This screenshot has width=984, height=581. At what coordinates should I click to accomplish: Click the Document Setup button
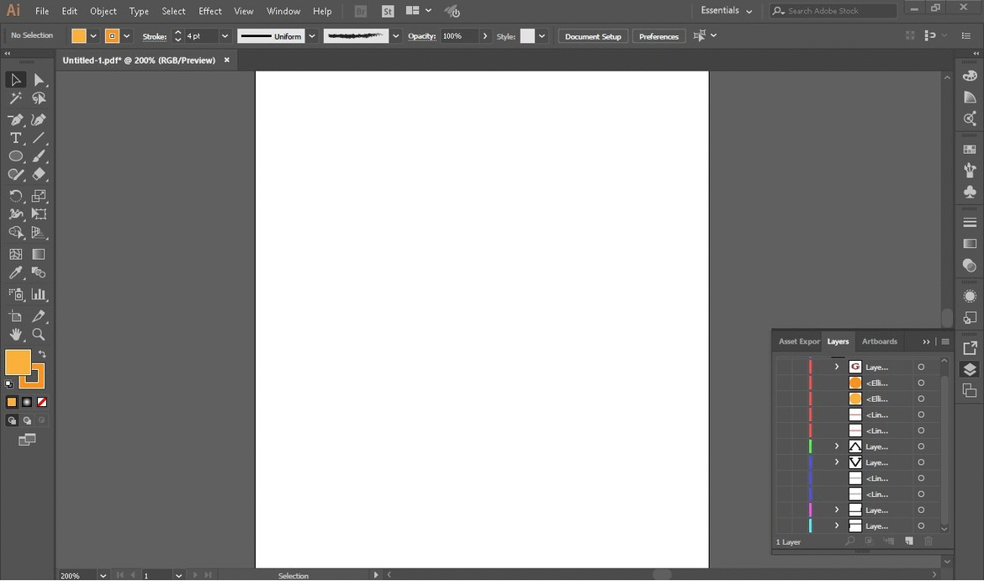pyautogui.click(x=592, y=35)
